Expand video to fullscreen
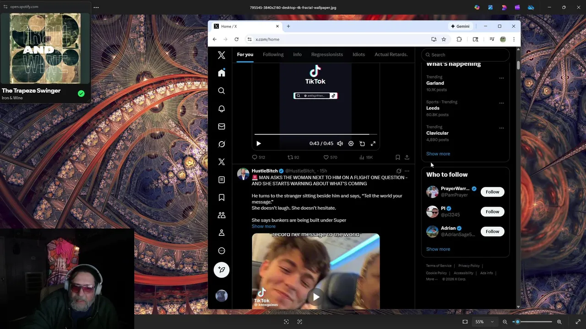 coord(373,143)
